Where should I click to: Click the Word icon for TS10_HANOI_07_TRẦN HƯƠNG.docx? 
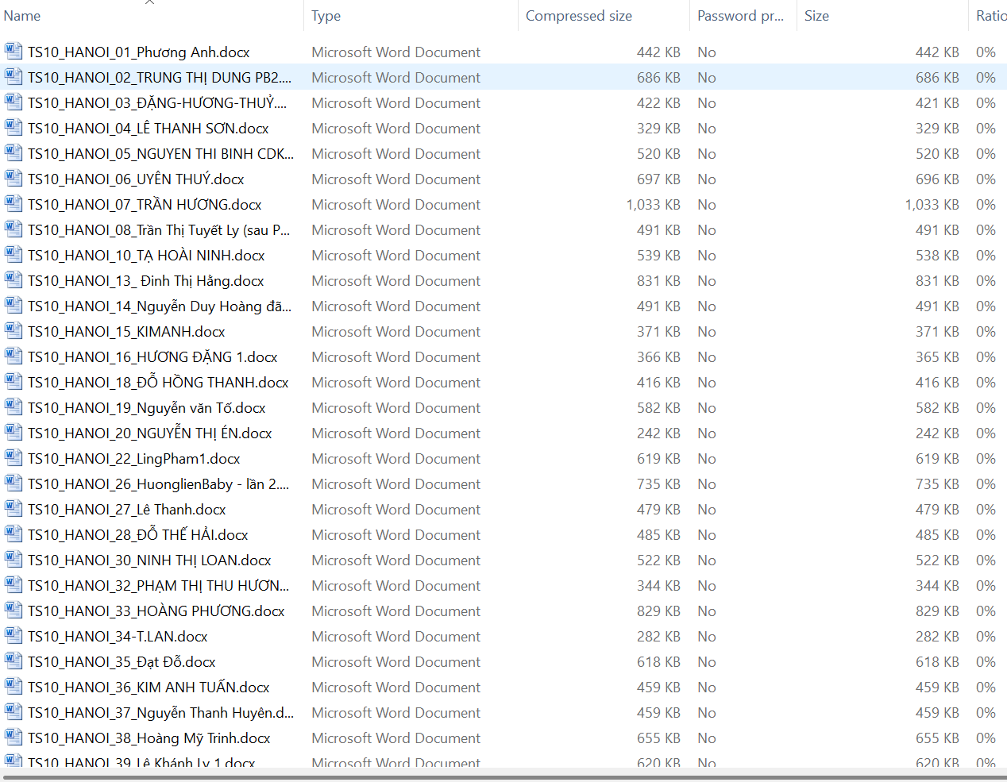pos(13,204)
